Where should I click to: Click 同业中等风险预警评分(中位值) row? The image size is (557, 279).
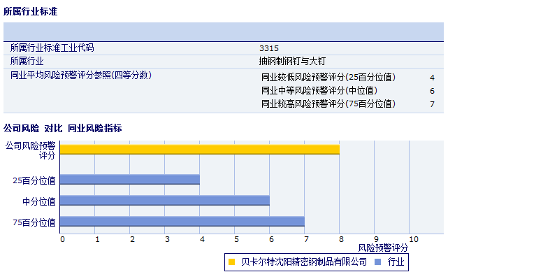pyautogui.click(x=348, y=91)
